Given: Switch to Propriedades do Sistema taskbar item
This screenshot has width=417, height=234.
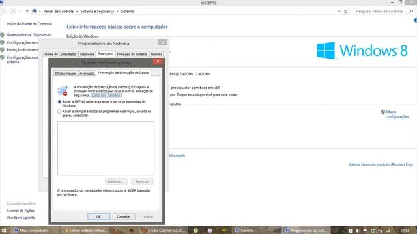Looking at the screenshot, I should pos(306,231).
